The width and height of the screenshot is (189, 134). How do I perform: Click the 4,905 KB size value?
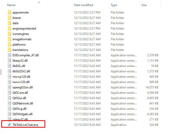pos(152,98)
